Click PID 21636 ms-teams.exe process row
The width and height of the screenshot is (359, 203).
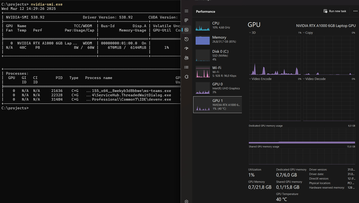[x=91, y=91]
